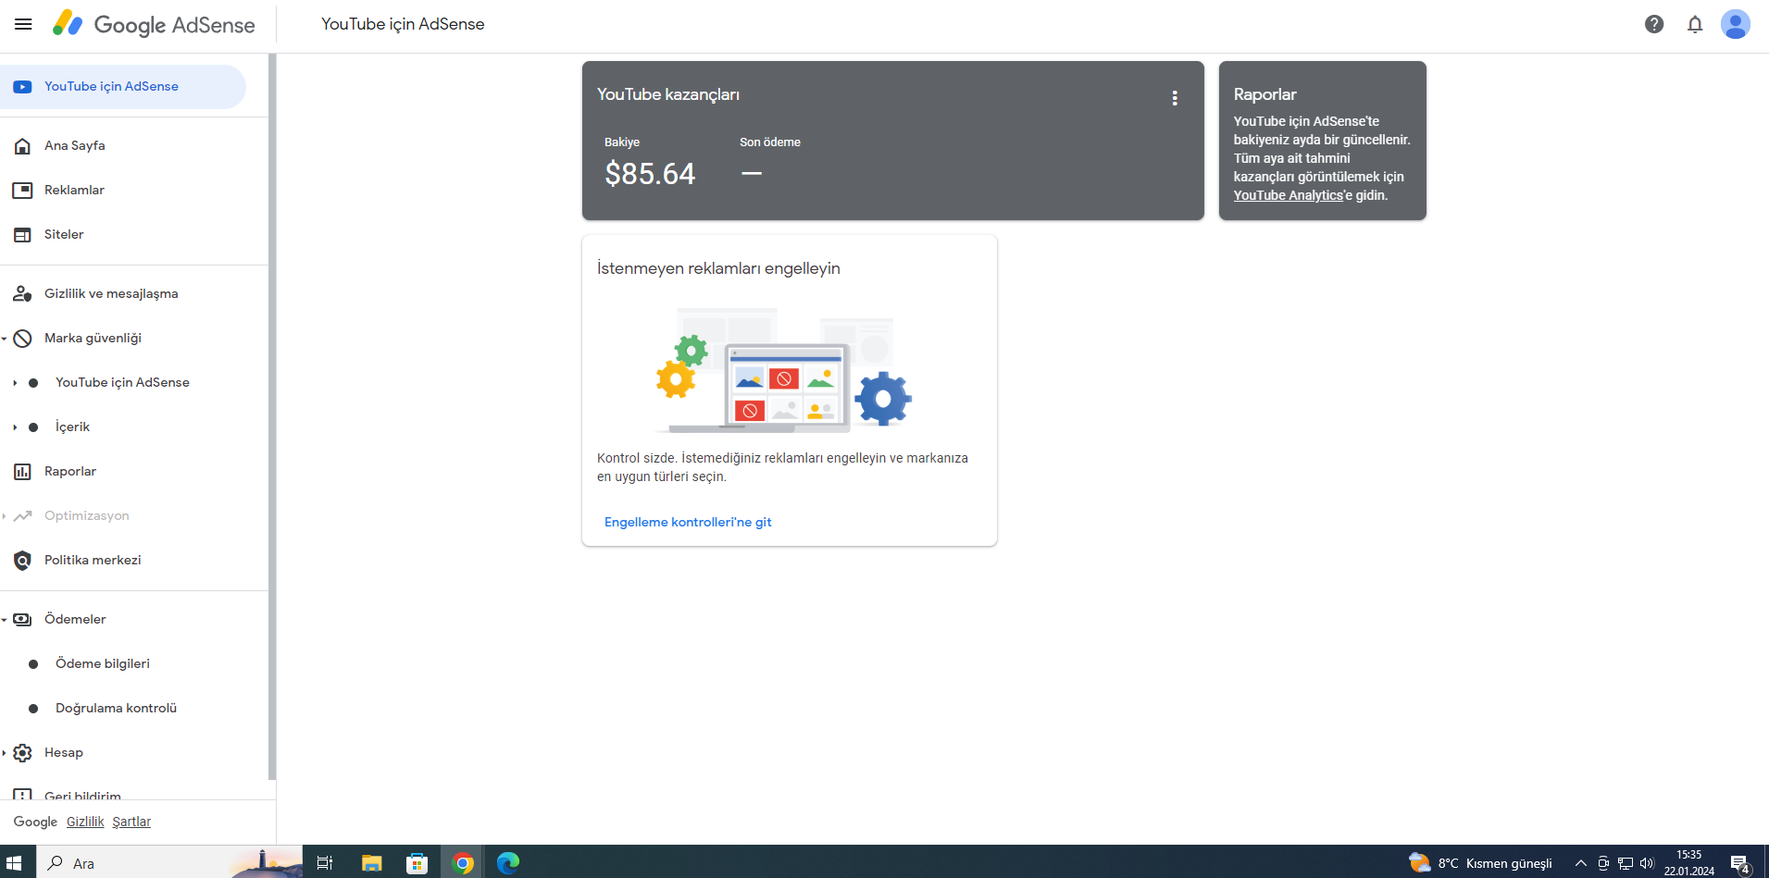Screen dimensions: 1769x878
Task: Select Ödeme bilgileri in the sidebar
Action: pyautogui.click(x=103, y=664)
